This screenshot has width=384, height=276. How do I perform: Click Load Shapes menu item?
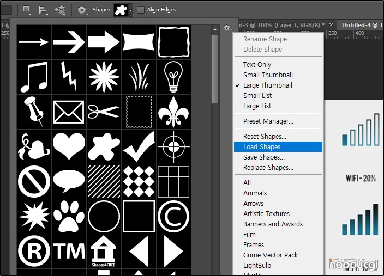point(278,146)
